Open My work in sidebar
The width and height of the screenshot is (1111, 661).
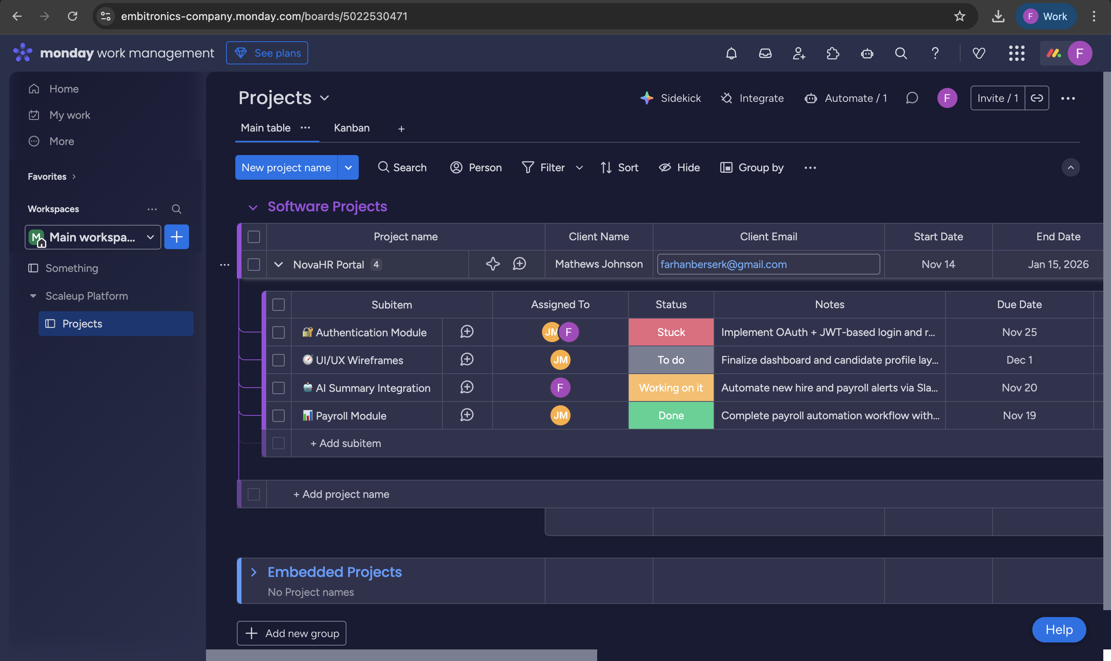(x=69, y=115)
